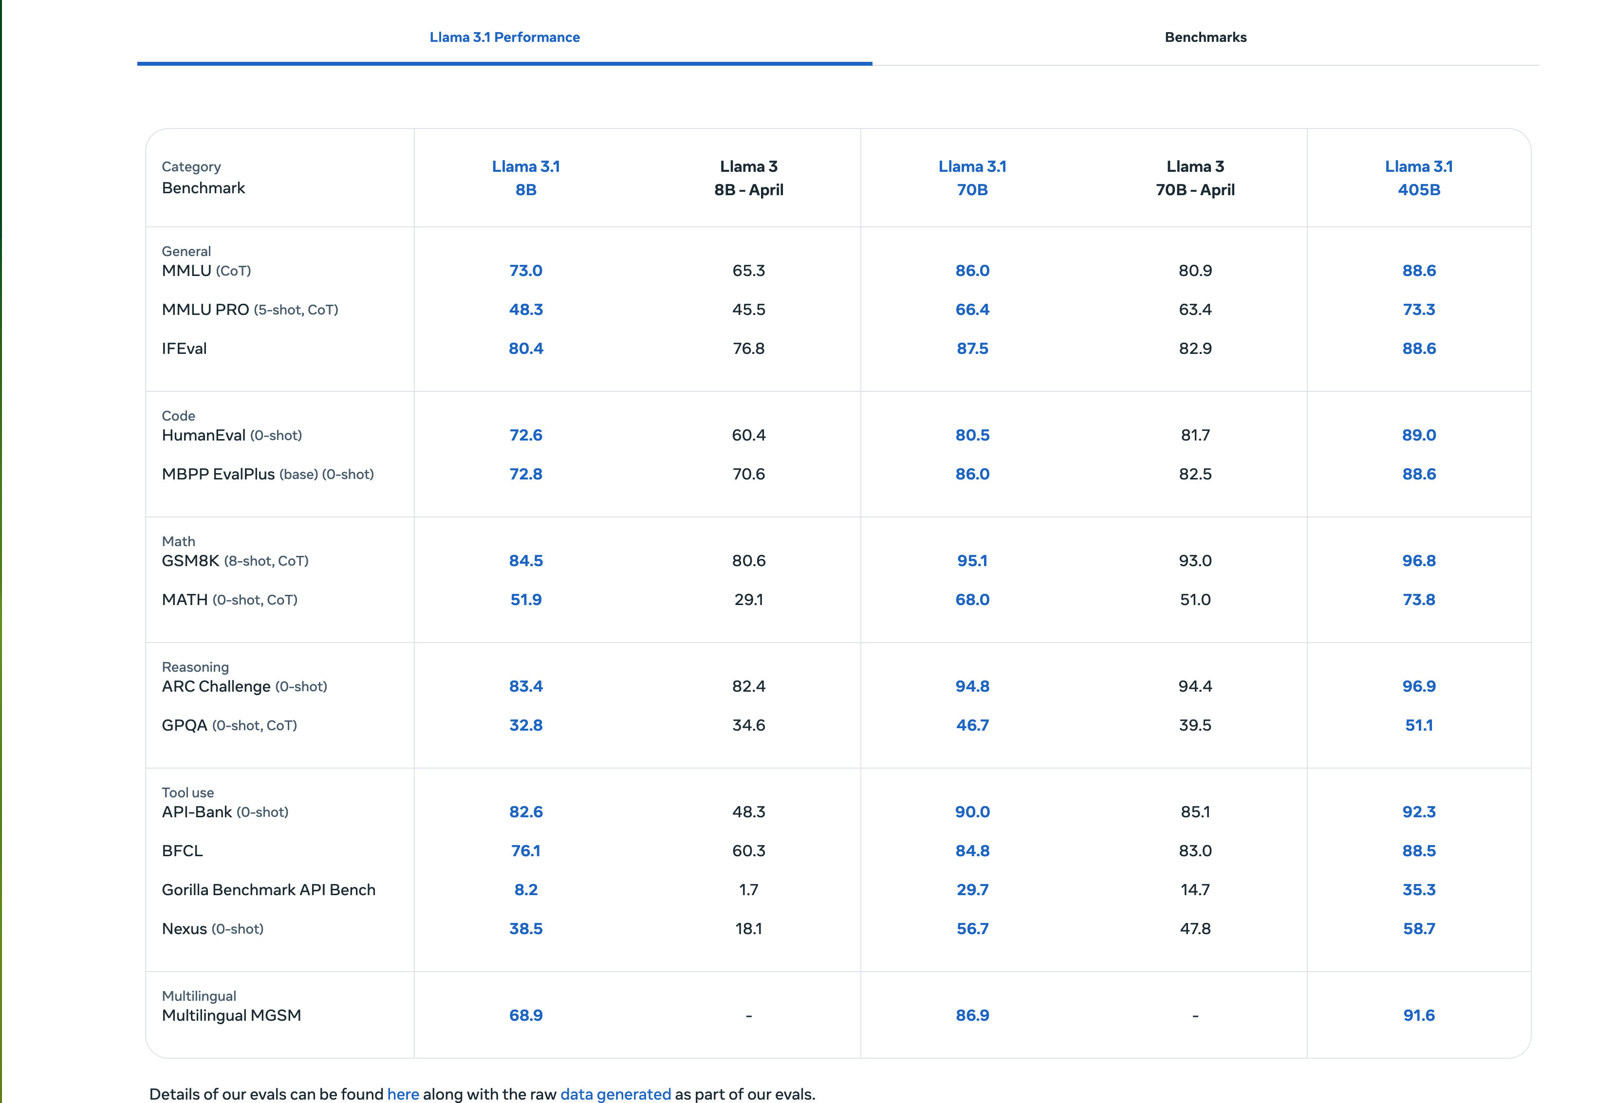The image size is (1597, 1103).
Task: Click the MATH (0-shot, CoT) benchmark label
Action: point(229,600)
